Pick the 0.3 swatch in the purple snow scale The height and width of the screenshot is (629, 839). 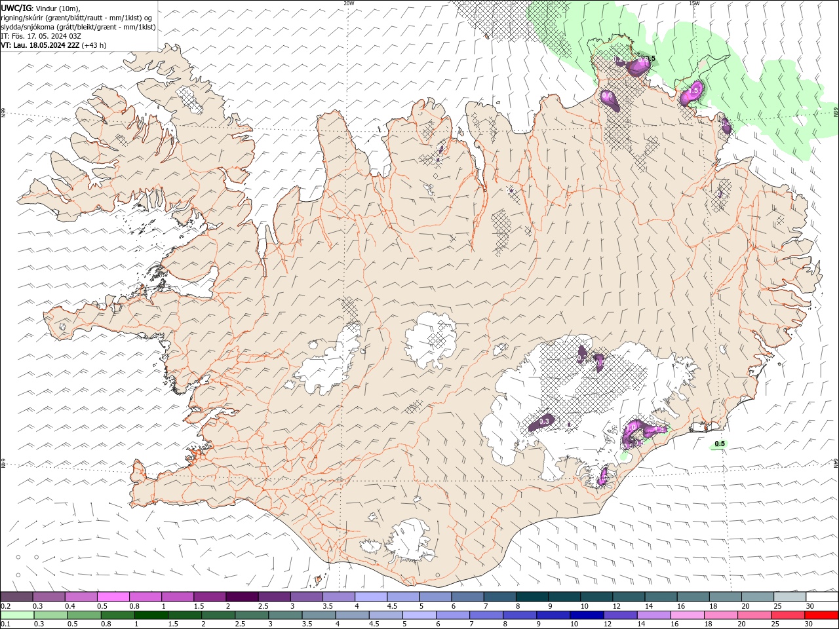coord(49,597)
